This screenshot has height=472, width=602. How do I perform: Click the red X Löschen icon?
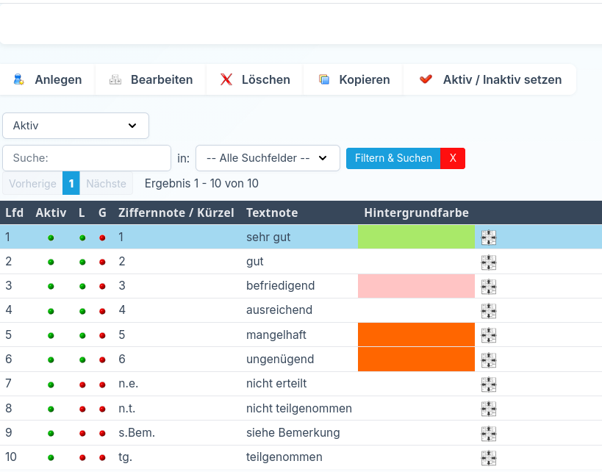(x=226, y=79)
